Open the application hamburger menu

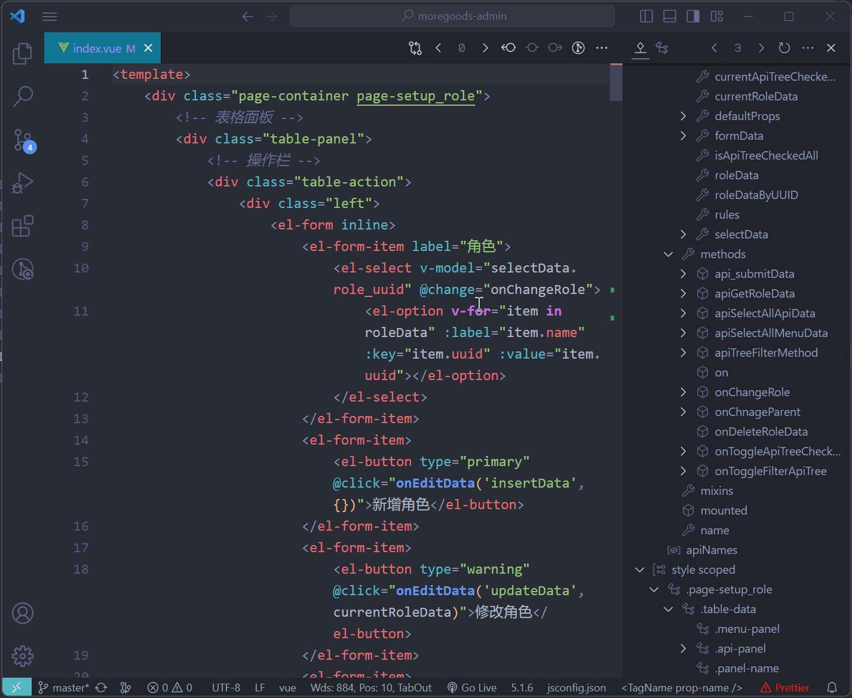pyautogui.click(x=50, y=16)
